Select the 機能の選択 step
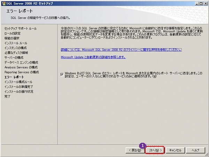 point(12,38)
